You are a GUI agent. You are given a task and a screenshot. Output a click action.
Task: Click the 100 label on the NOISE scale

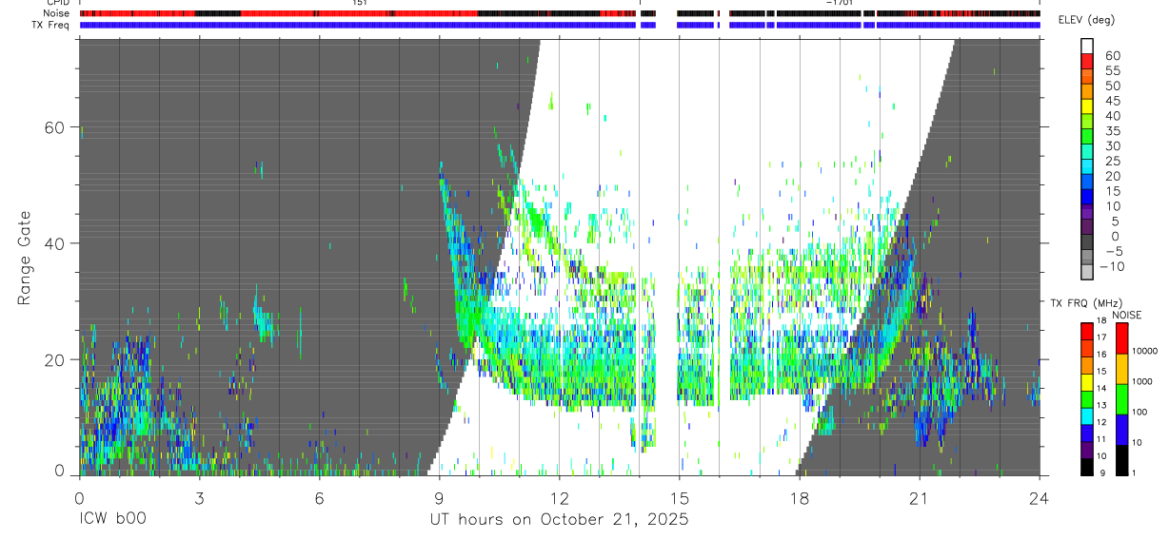coord(1139,412)
